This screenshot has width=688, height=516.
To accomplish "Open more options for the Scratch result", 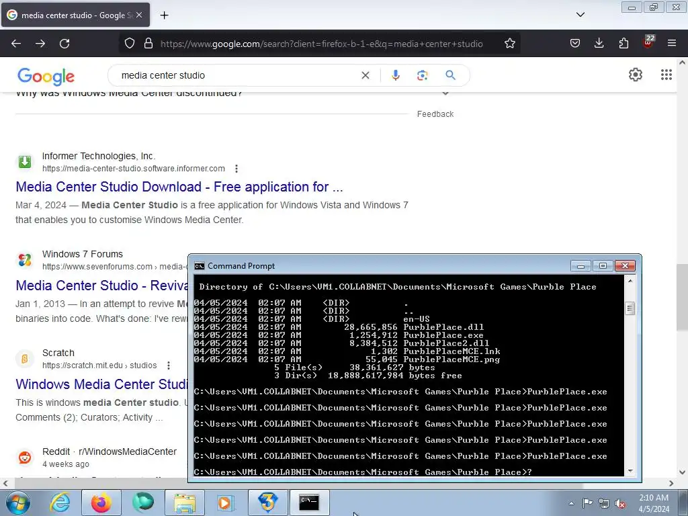I will coord(169,365).
